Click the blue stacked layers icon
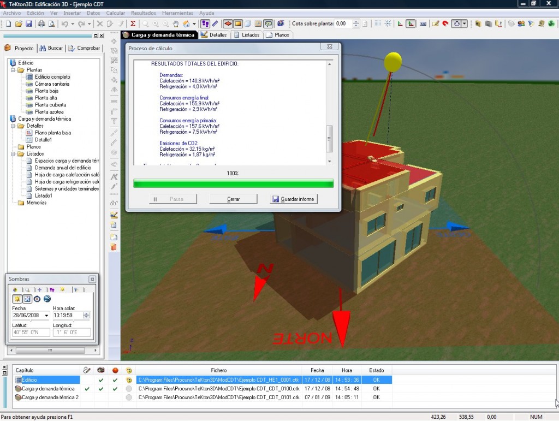The image size is (559, 421). 281,24
